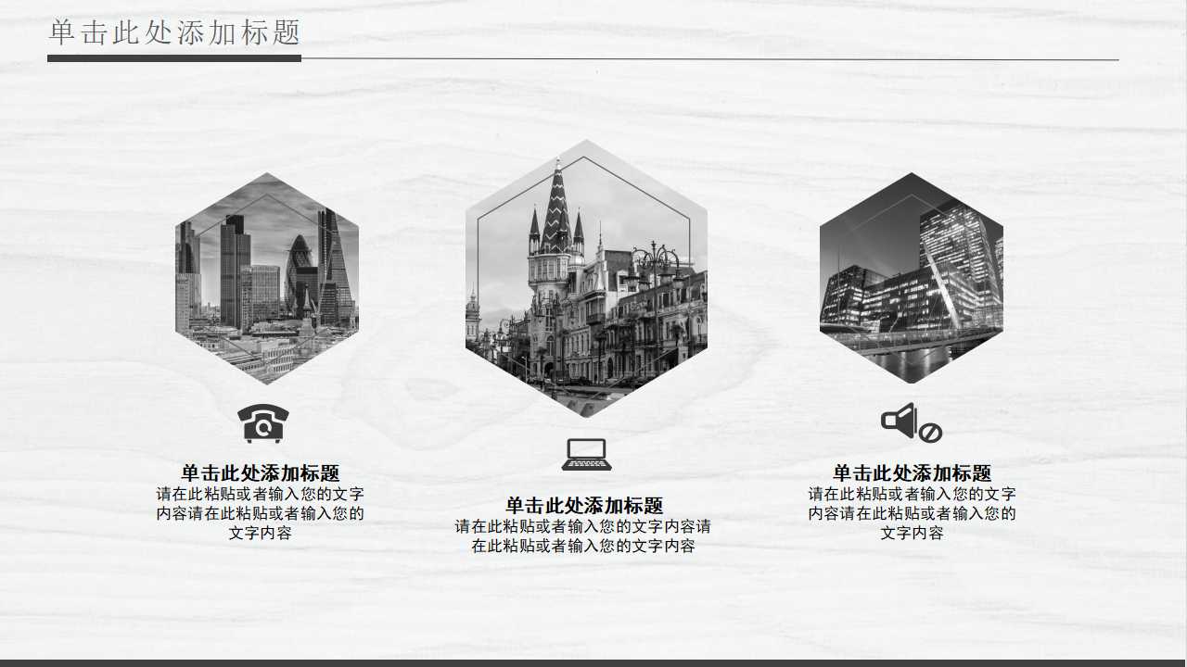
Task: Select the laptop icon under the center hexagon
Action: [587, 454]
